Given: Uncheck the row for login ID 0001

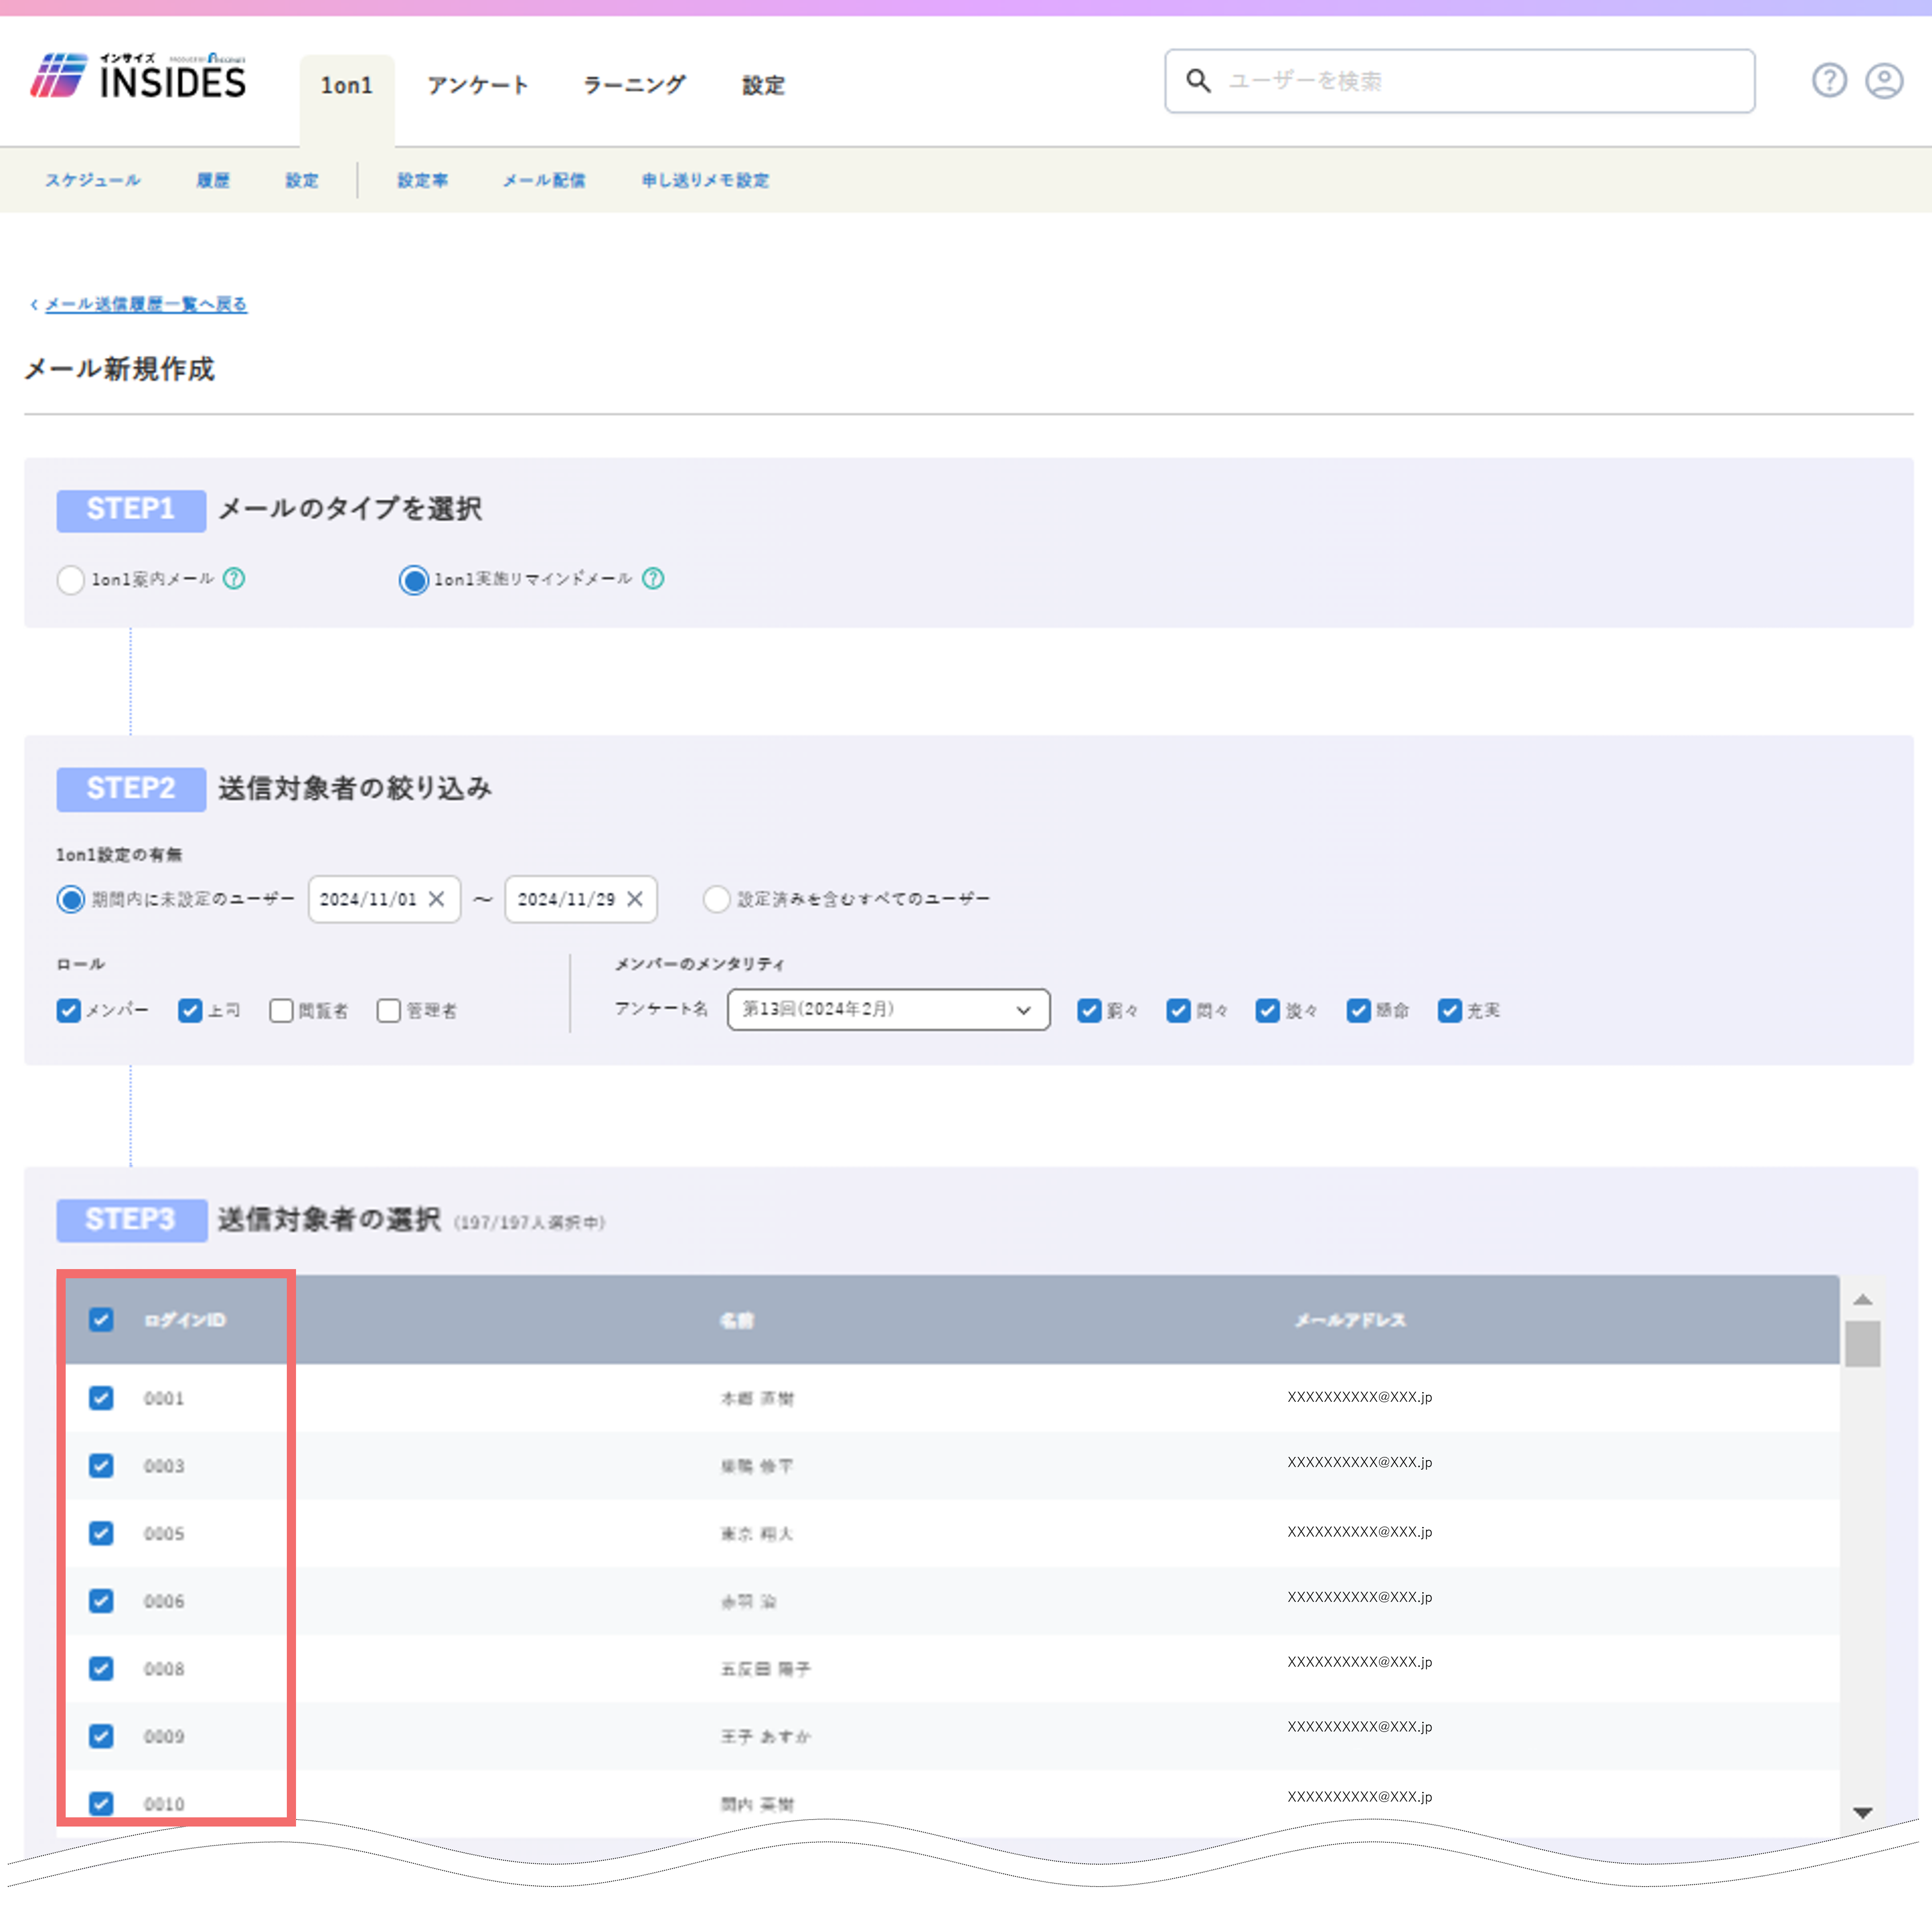Looking at the screenshot, I should (101, 1397).
